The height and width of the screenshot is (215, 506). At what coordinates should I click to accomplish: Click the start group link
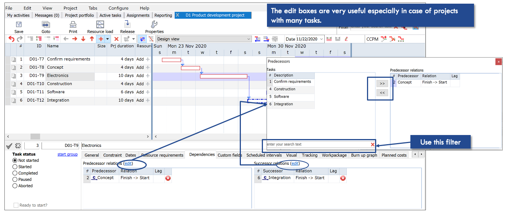[68, 154]
